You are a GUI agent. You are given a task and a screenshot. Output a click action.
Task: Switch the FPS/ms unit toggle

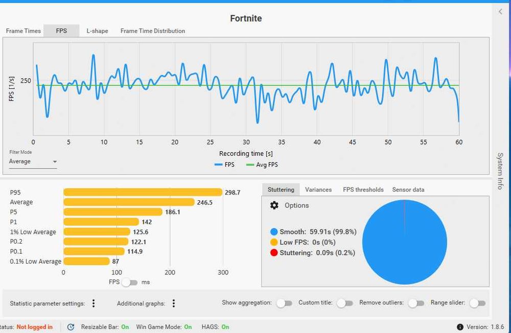click(130, 282)
